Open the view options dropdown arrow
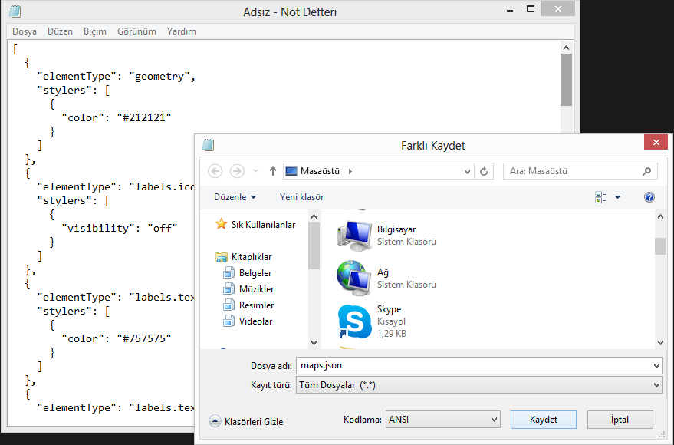The image size is (674, 445). pos(618,197)
